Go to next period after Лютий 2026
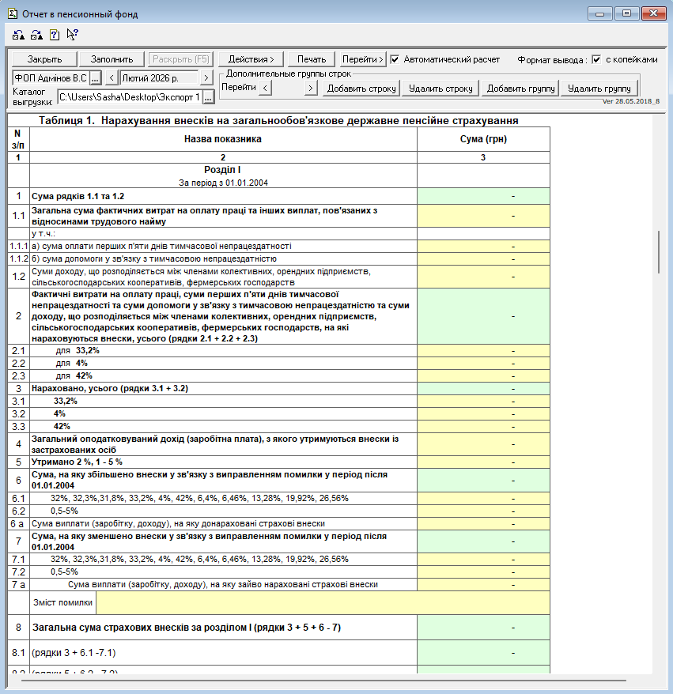Screen dimensions: 673x694 pos(206,78)
